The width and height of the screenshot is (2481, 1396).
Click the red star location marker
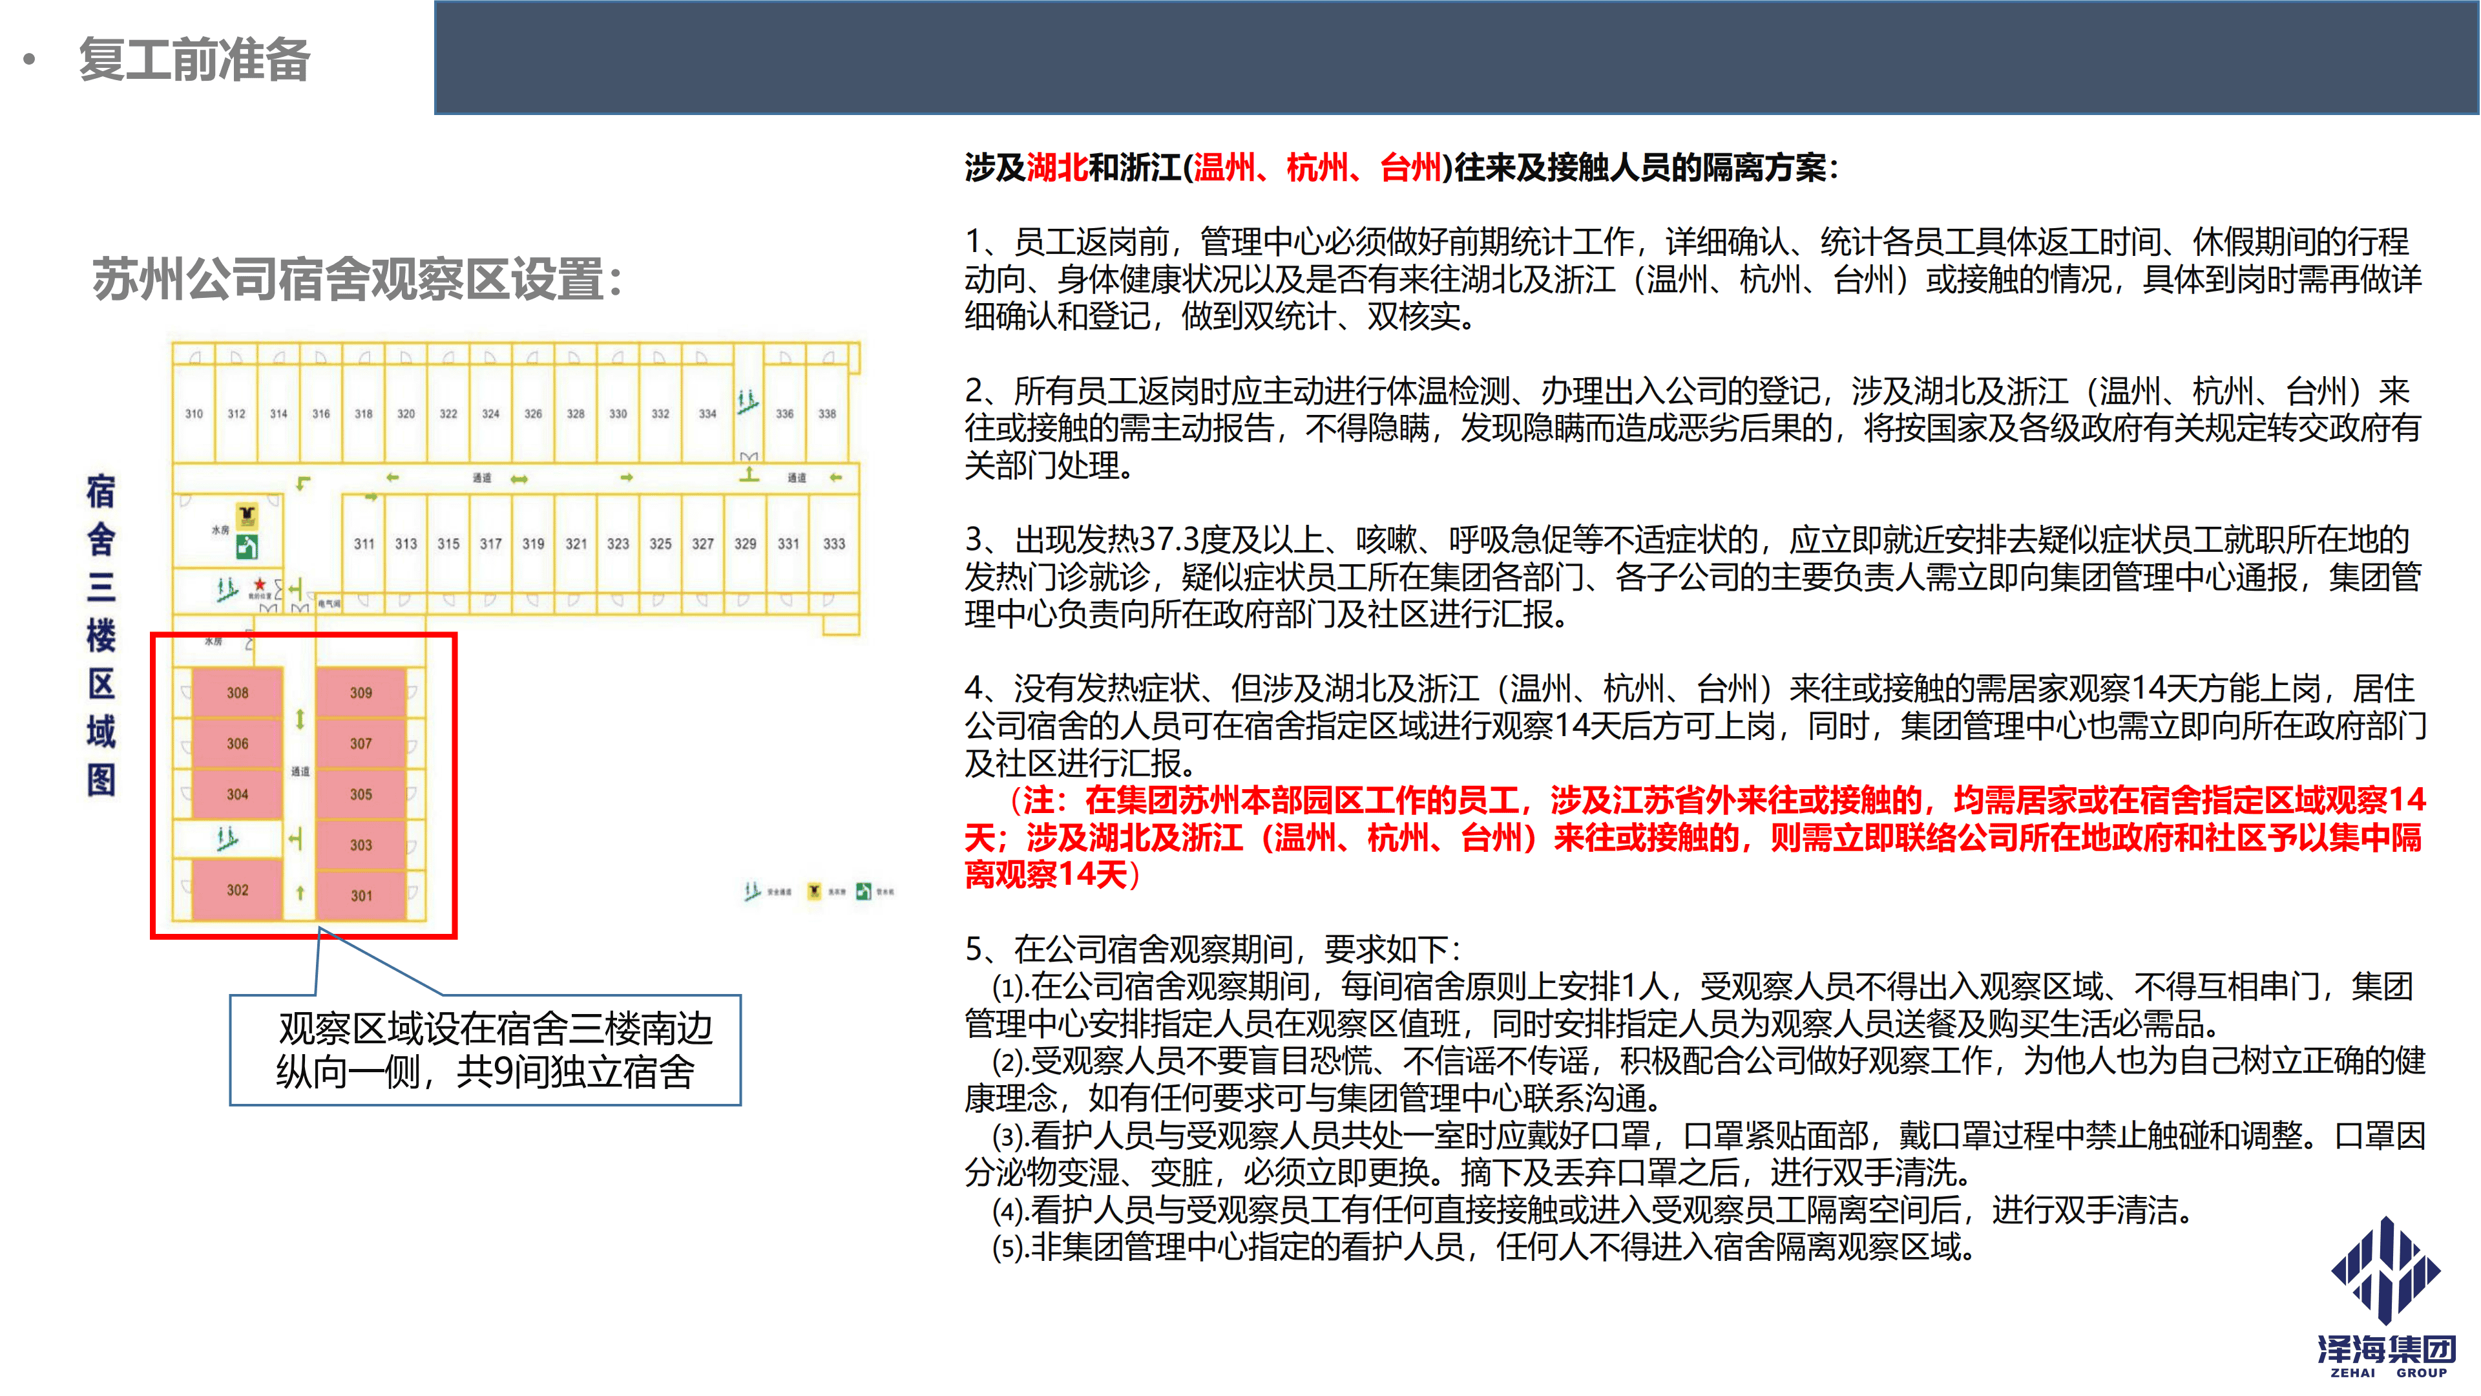259,584
